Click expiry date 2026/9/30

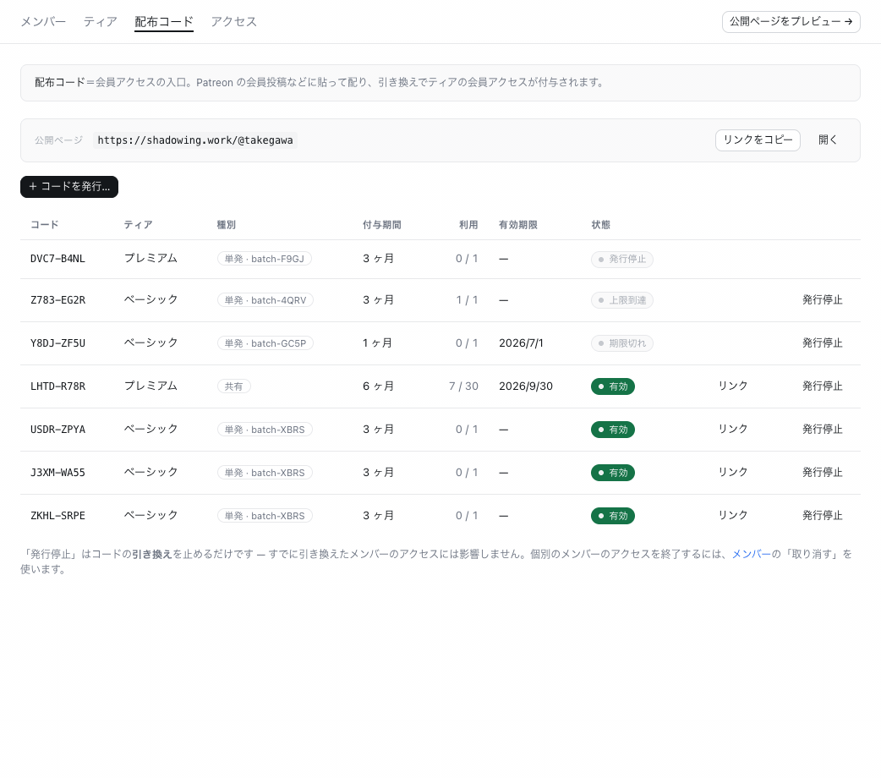click(525, 386)
